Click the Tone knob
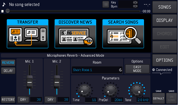Image resolution: width=178 pixels, height=105 pixels. [137, 91]
